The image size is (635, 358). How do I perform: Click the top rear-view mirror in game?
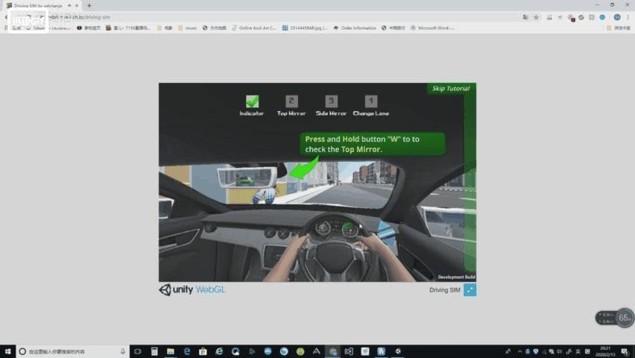(x=247, y=178)
